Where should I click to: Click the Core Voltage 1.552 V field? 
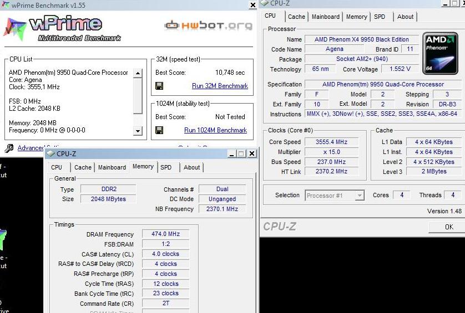coord(400,69)
